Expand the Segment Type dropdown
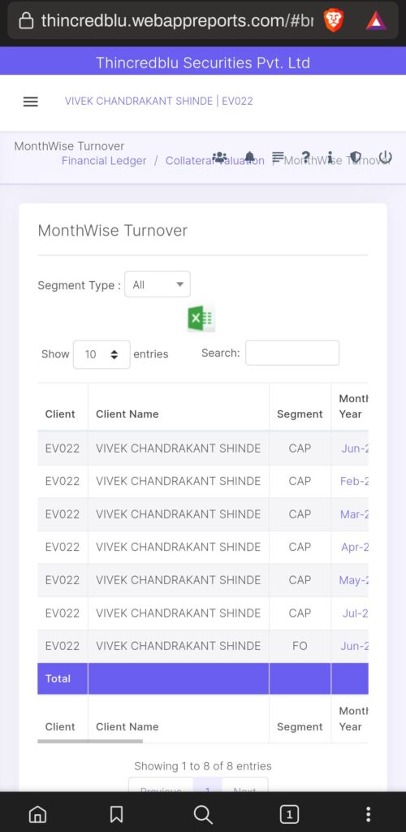Image resolution: width=406 pixels, height=832 pixels. tap(158, 284)
